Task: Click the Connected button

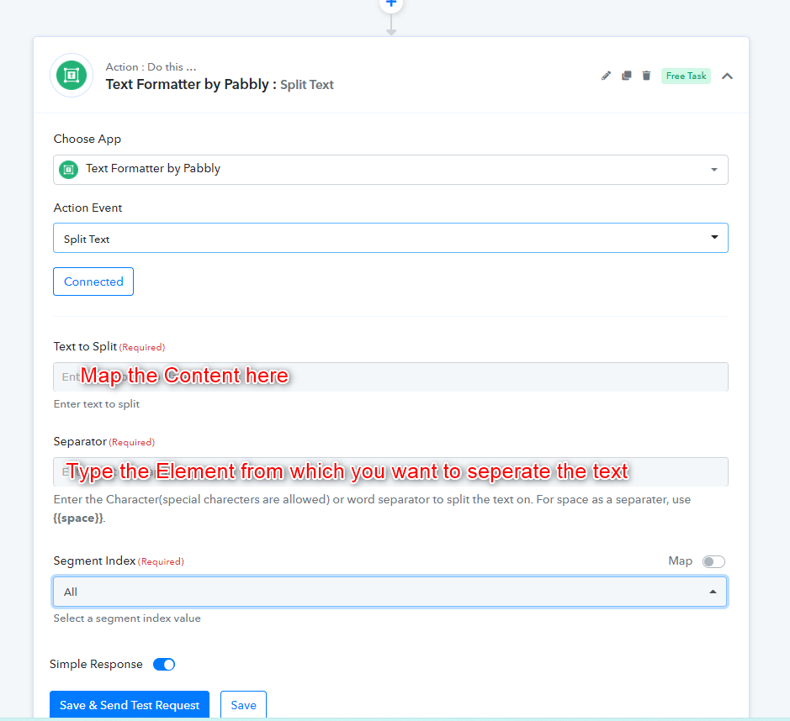Action: tap(93, 282)
